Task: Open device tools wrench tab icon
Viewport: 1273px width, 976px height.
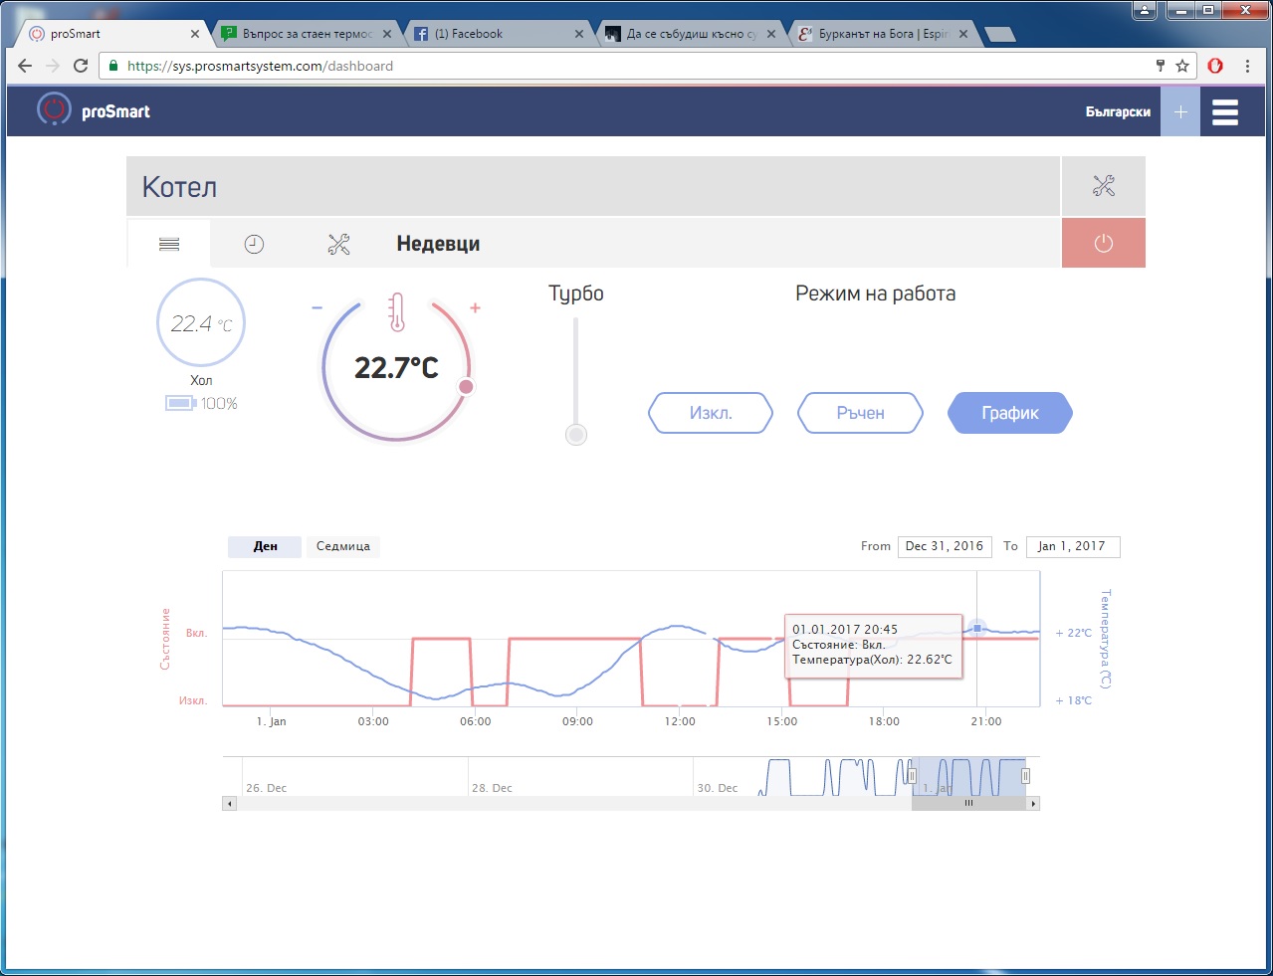Action: click(x=338, y=244)
